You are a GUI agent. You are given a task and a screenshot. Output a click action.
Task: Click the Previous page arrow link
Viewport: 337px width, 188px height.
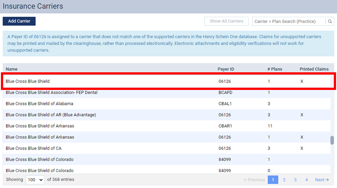pos(254,180)
